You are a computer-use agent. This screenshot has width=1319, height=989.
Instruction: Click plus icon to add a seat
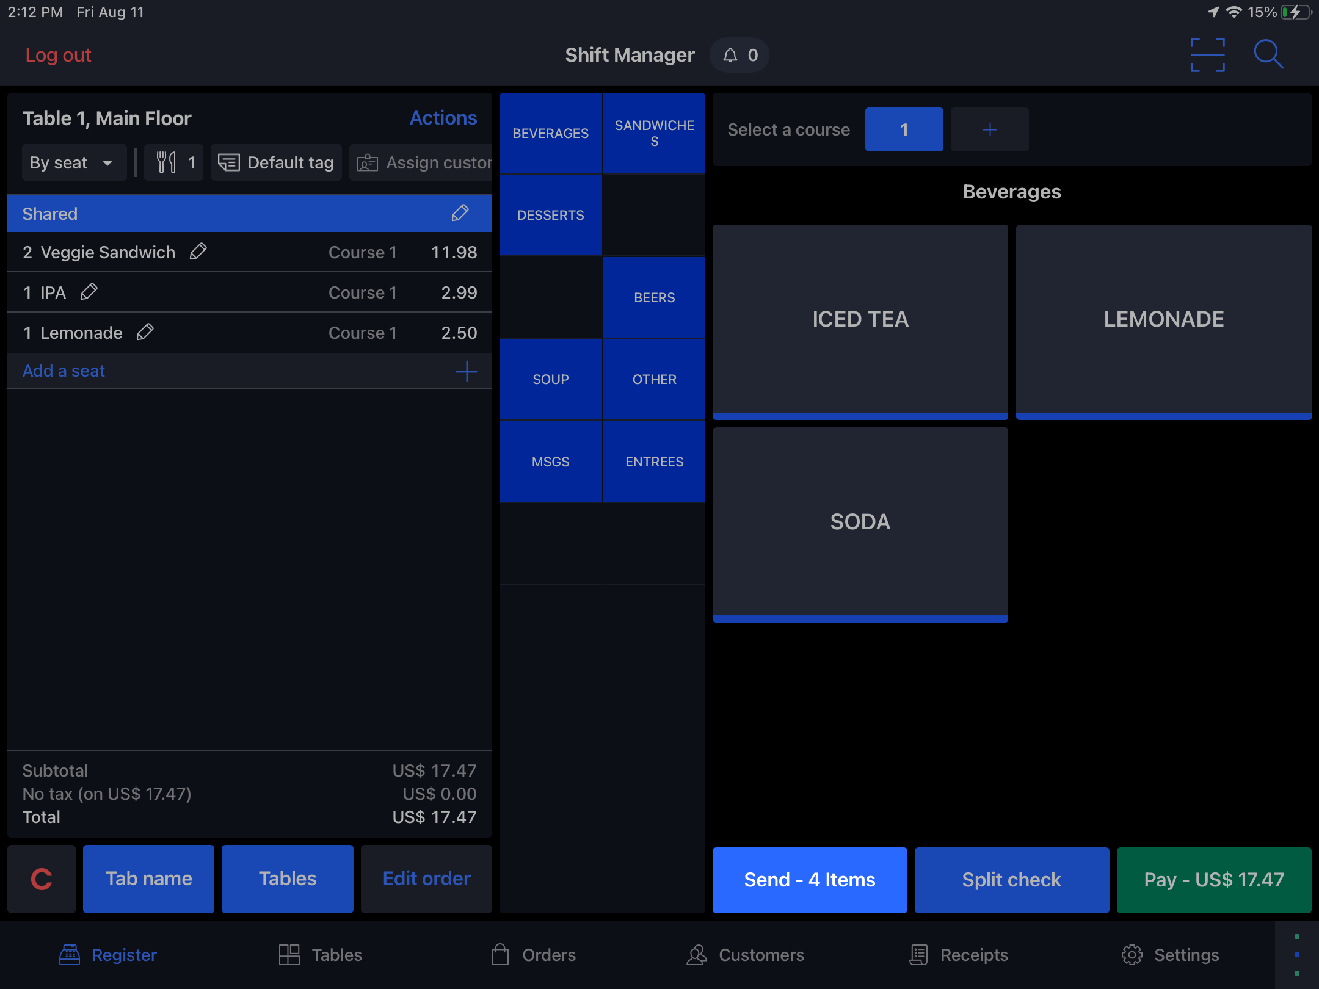tap(466, 371)
